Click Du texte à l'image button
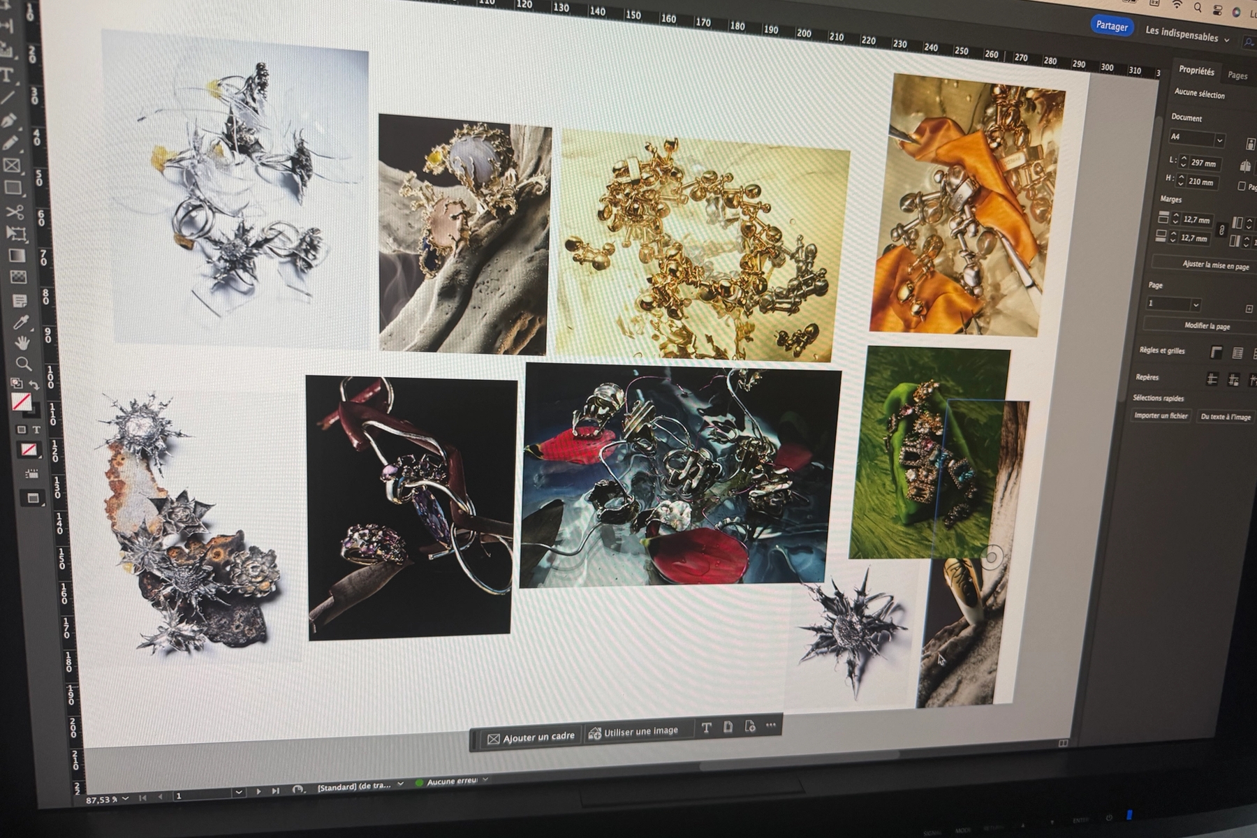 pyautogui.click(x=1225, y=417)
